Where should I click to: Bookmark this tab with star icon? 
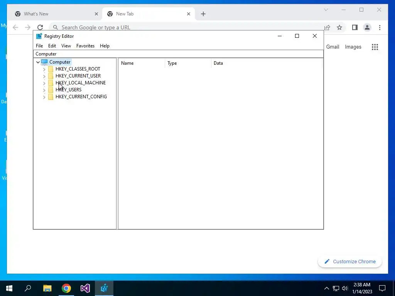click(339, 27)
